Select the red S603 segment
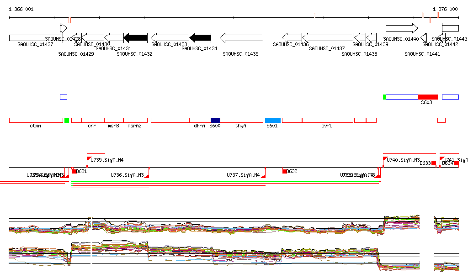 point(428,97)
